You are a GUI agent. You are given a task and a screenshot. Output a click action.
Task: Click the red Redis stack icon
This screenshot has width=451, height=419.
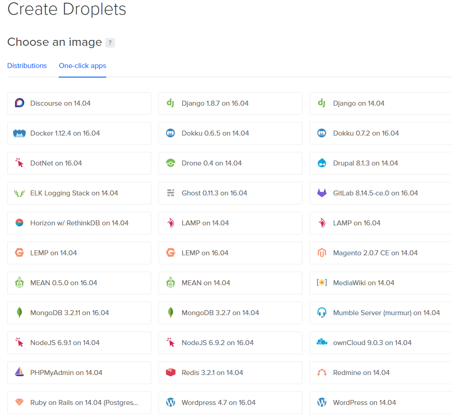coord(171,372)
